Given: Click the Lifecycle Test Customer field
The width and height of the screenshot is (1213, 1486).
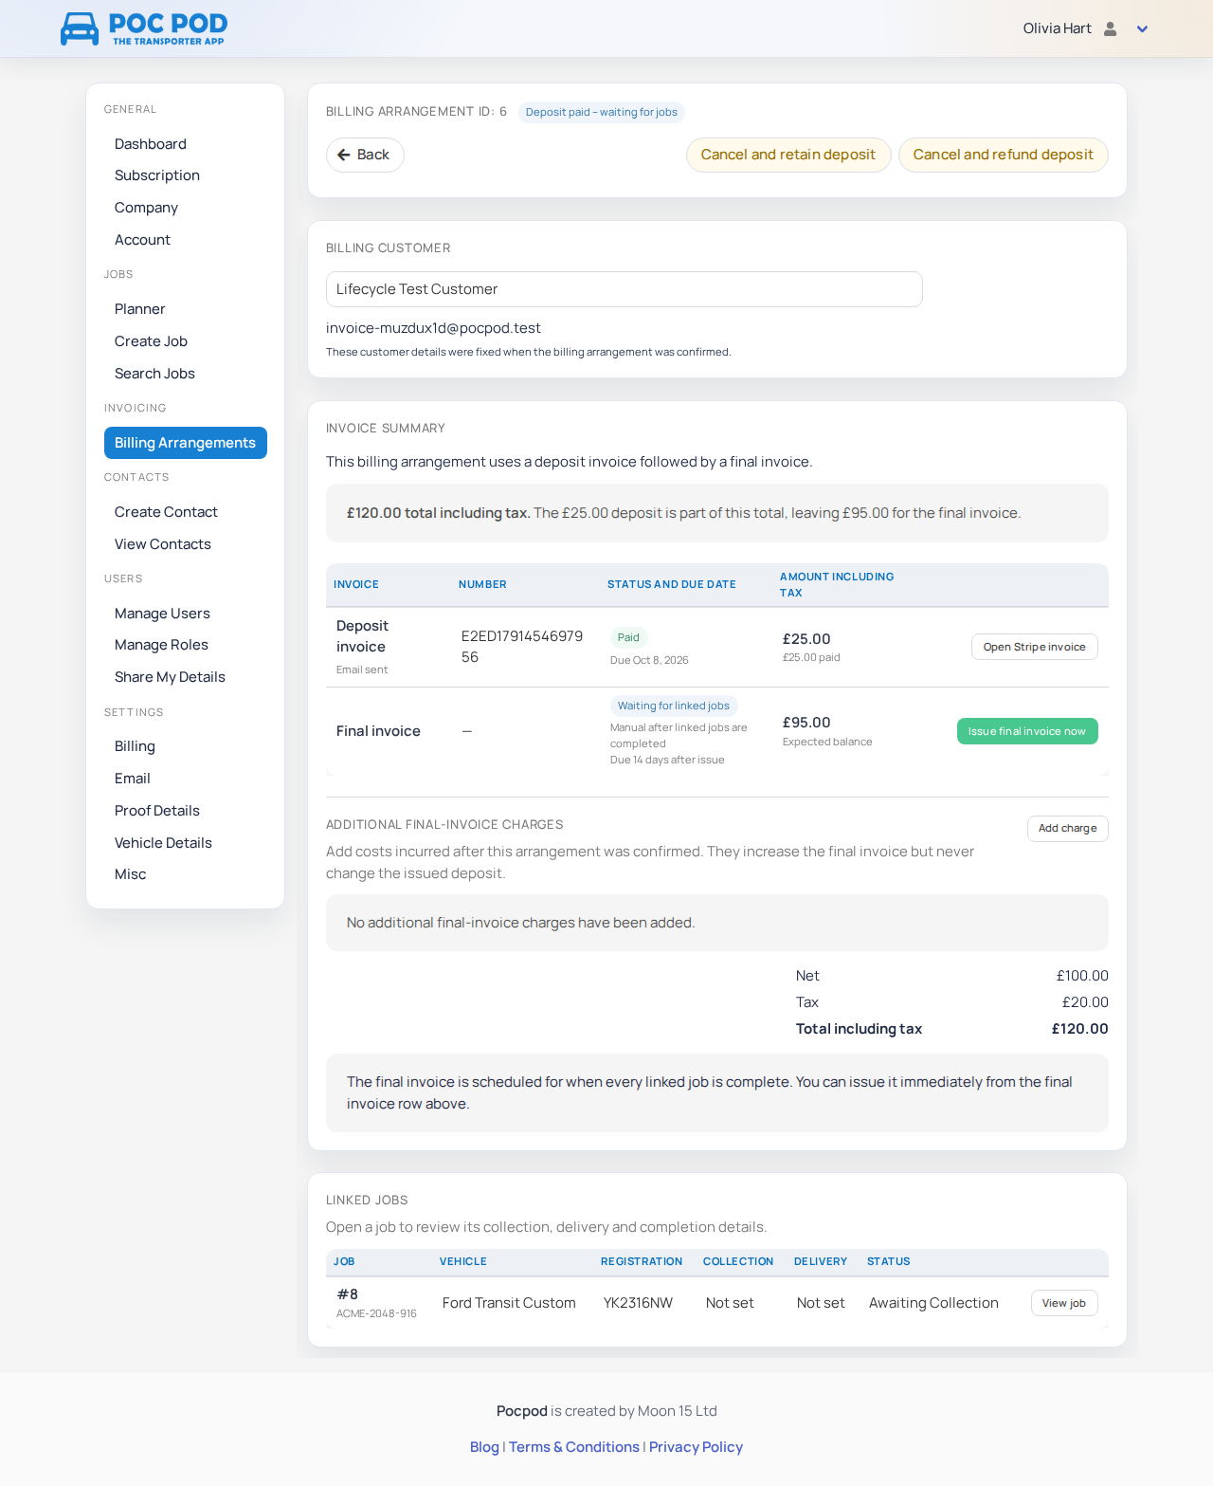Looking at the screenshot, I should click(625, 289).
